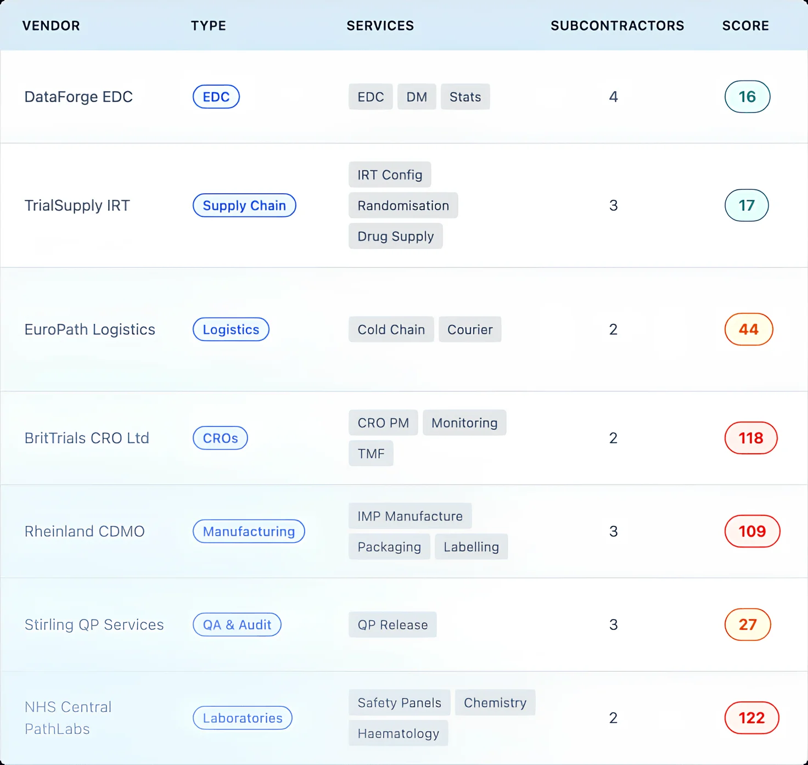Click the score badge 44 for EuroPath Logistics
This screenshot has height=765, width=808.
pos(749,329)
